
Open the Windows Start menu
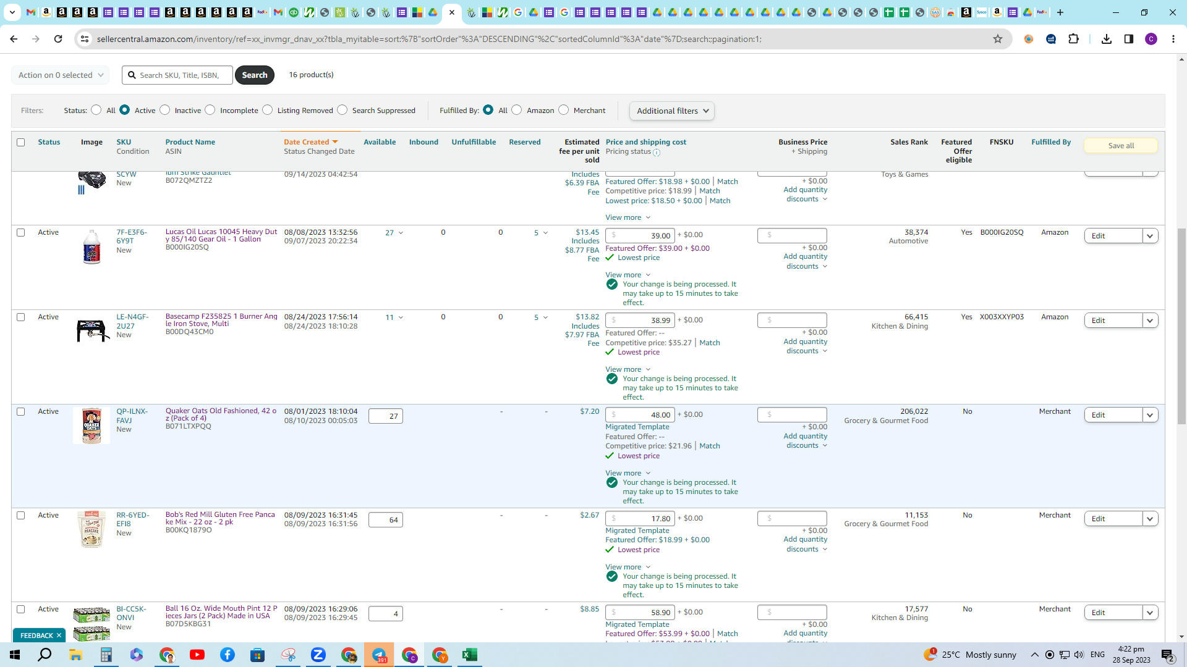(15, 655)
